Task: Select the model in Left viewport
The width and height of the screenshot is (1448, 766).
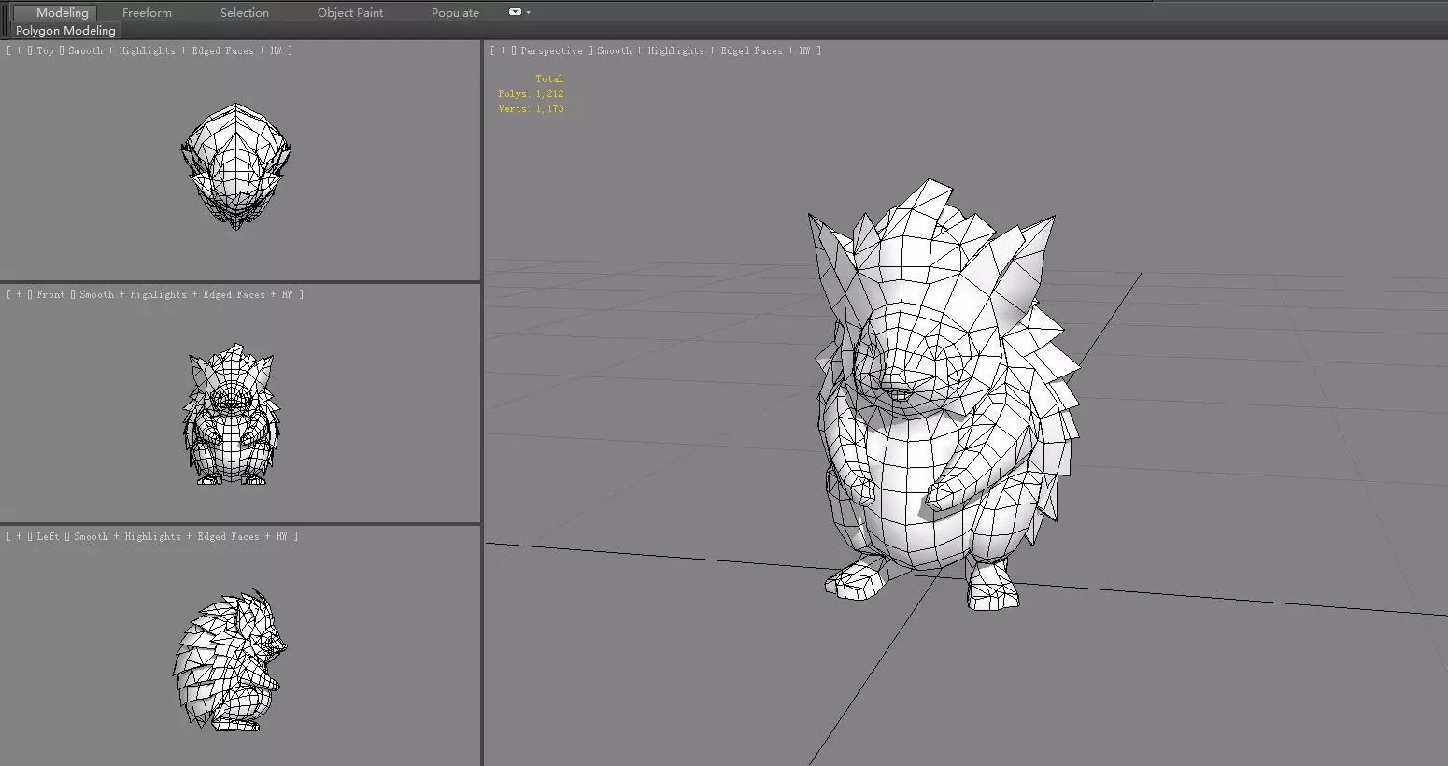Action: [231, 660]
